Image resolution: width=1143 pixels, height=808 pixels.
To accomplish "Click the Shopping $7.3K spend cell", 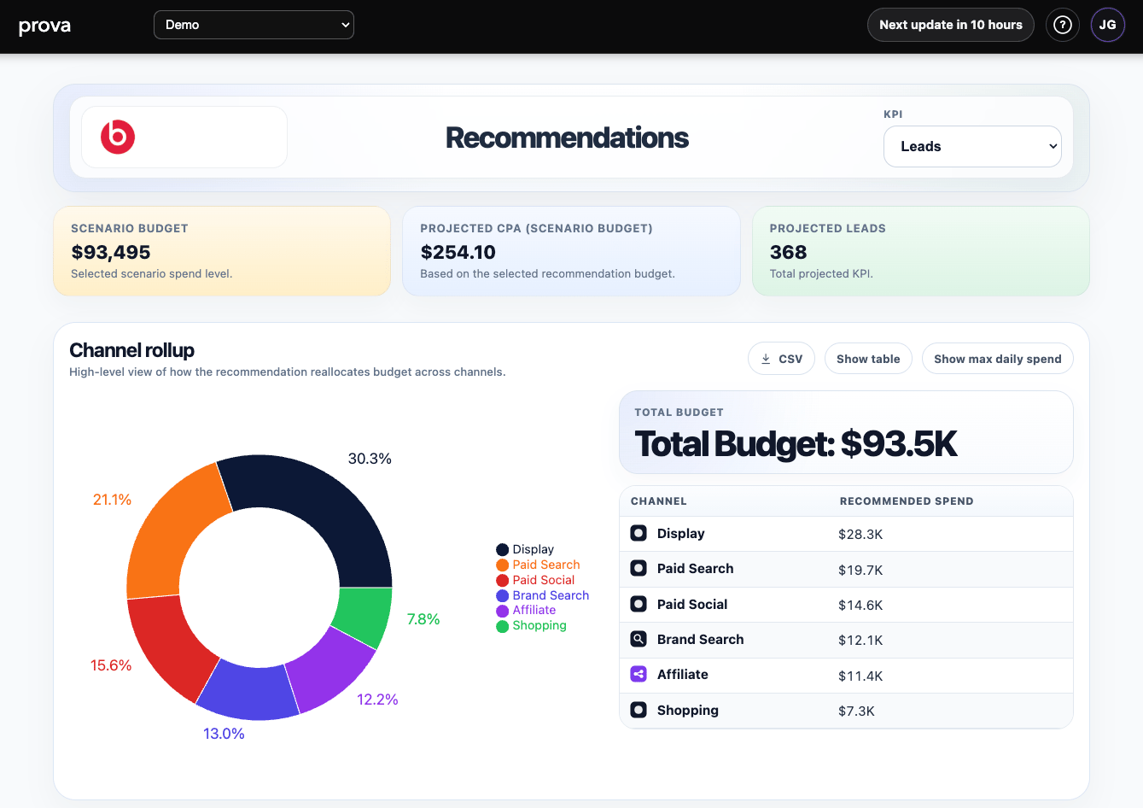I will pyautogui.click(x=856, y=711).
